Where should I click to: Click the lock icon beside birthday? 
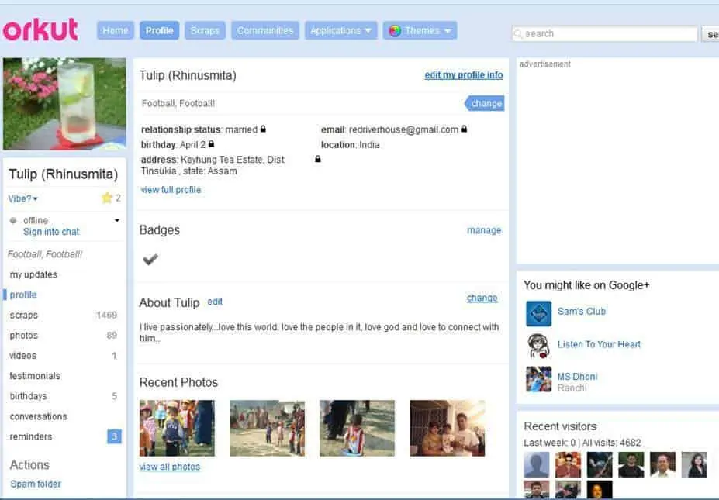point(211,144)
